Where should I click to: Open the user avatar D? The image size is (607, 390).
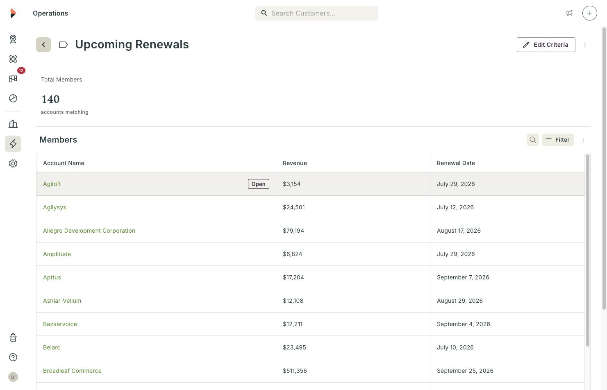(x=13, y=377)
